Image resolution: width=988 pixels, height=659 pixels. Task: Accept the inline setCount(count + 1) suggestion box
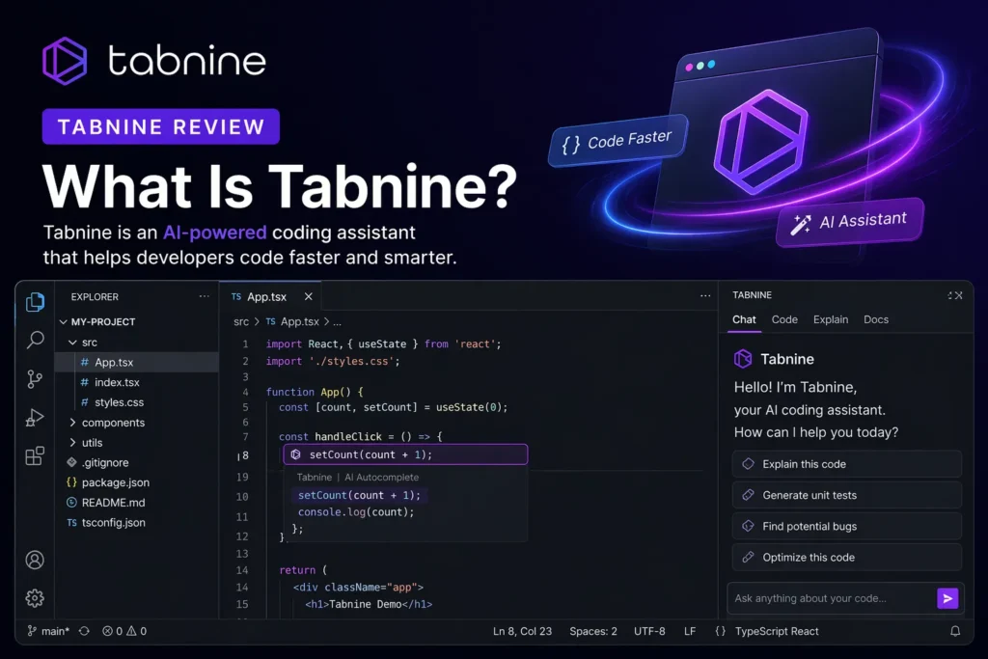(x=405, y=454)
